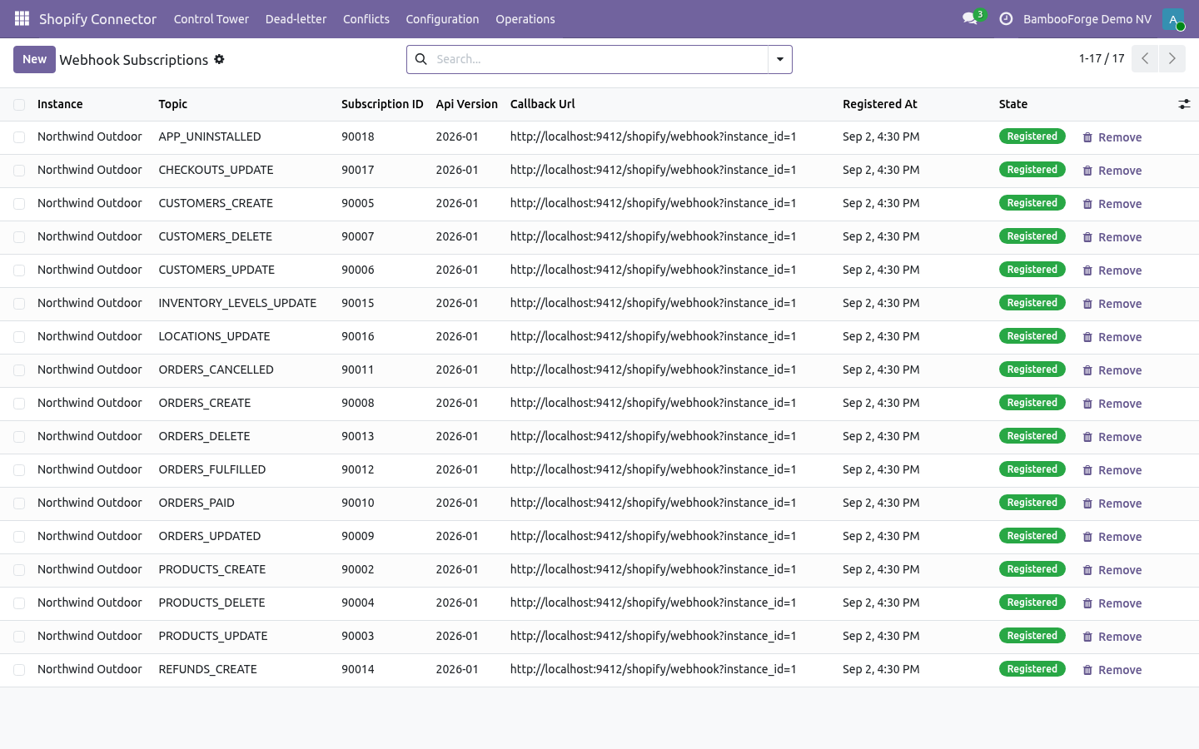
Task: Open optional columns adjust settings icon
Action: (x=1184, y=104)
